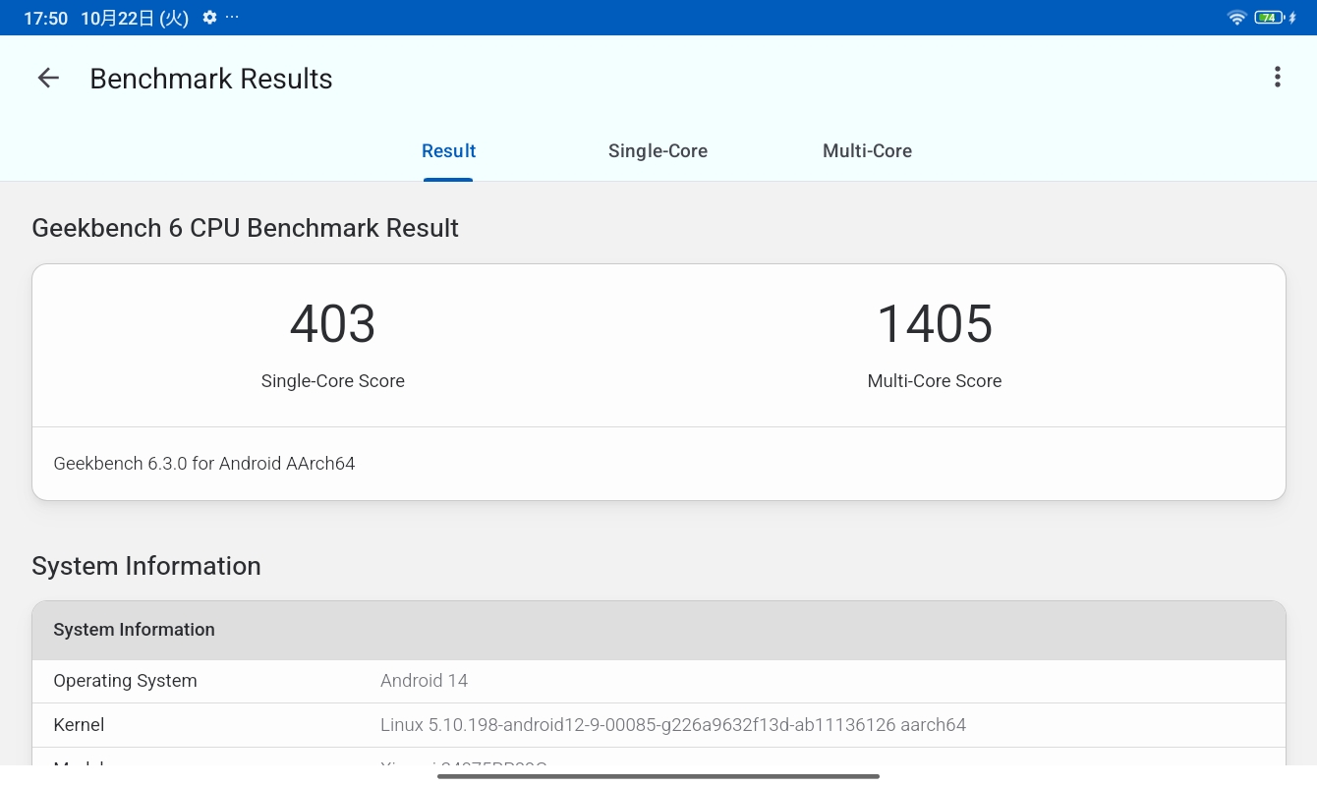Tap the System Information section heading

pos(146,566)
